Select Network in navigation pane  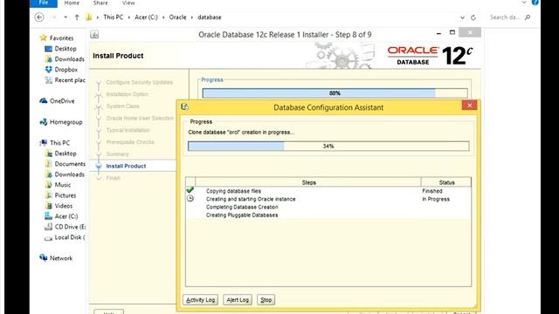click(x=61, y=258)
